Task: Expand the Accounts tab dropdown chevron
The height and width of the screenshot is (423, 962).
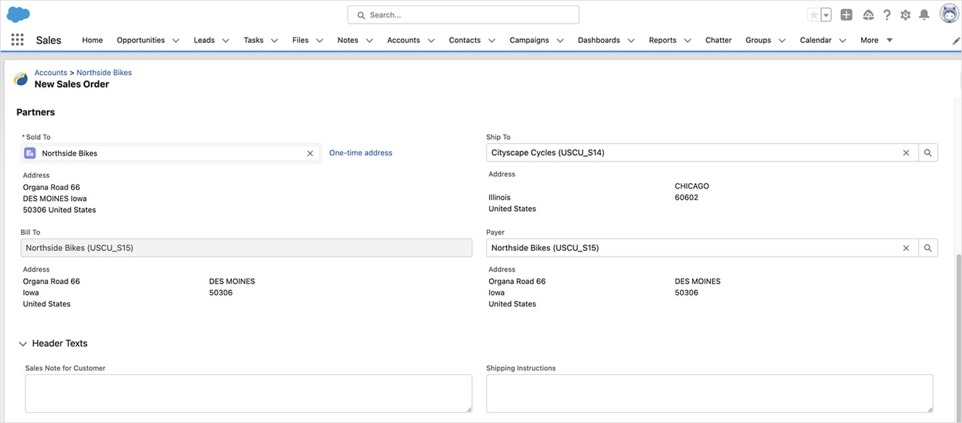Action: click(x=431, y=41)
